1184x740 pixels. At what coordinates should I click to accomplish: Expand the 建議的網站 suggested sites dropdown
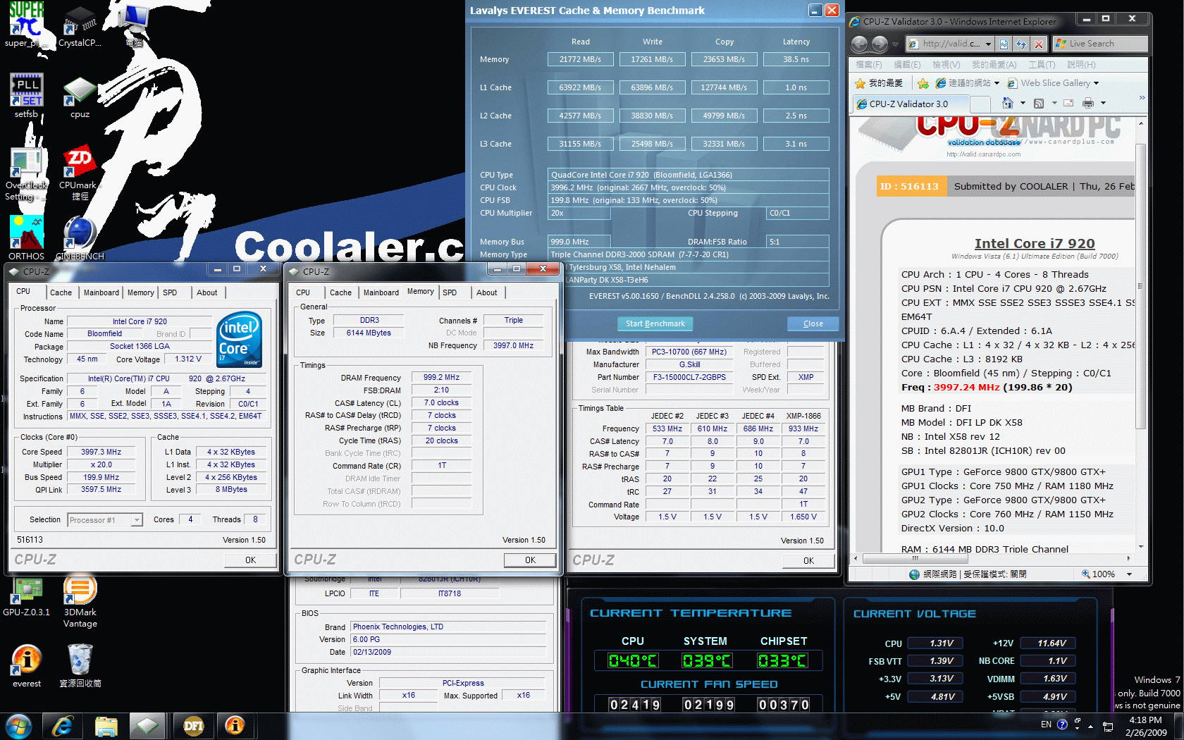pos(997,83)
